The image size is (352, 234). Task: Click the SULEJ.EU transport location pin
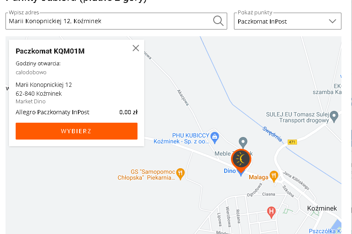(x=334, y=116)
